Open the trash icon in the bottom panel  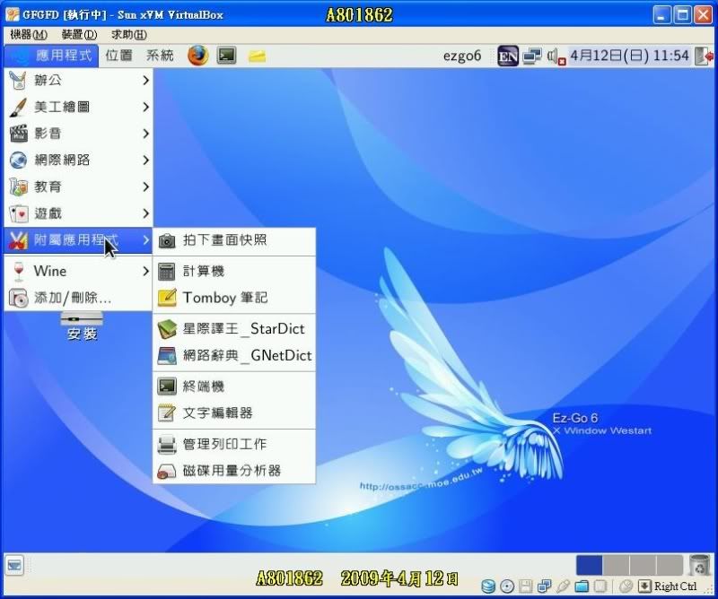coord(699,565)
